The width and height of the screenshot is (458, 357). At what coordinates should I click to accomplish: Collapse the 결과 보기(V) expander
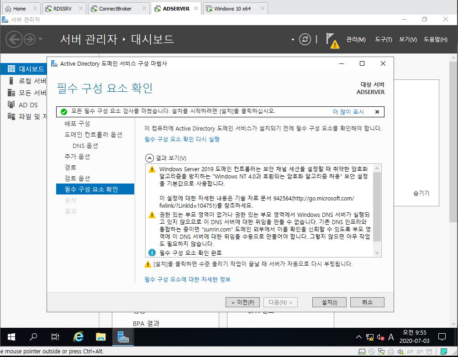149,158
